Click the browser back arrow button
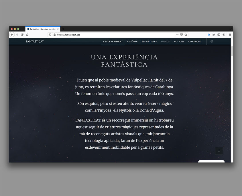The width and height of the screenshot is (242, 196). coord(12,35)
